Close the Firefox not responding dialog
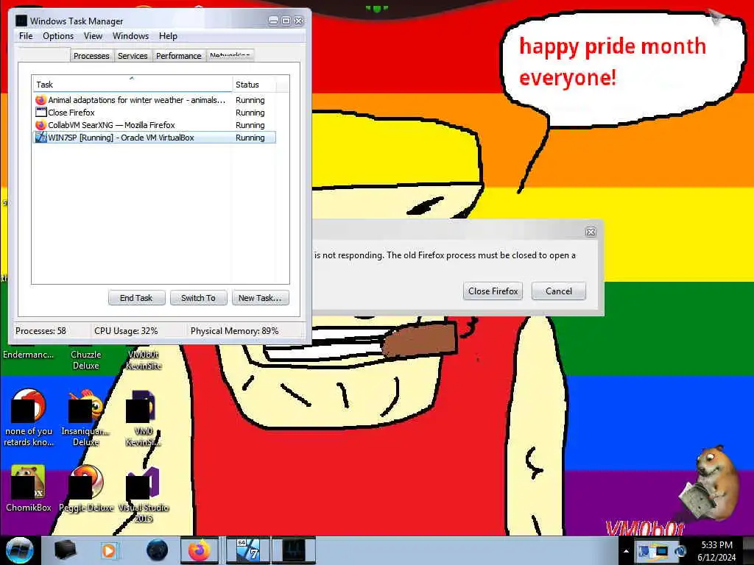Image resolution: width=754 pixels, height=565 pixels. 591,232
